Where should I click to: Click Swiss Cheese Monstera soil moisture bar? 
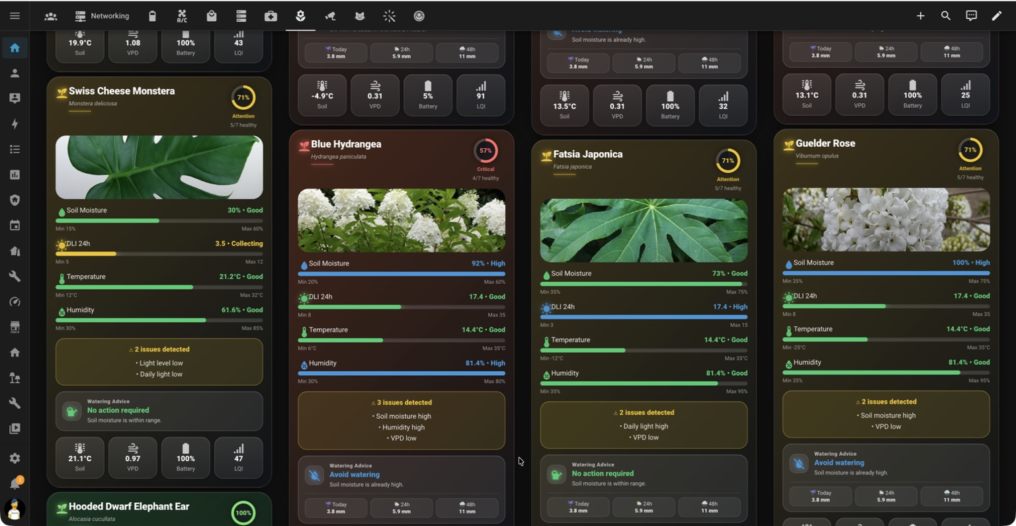(159, 220)
